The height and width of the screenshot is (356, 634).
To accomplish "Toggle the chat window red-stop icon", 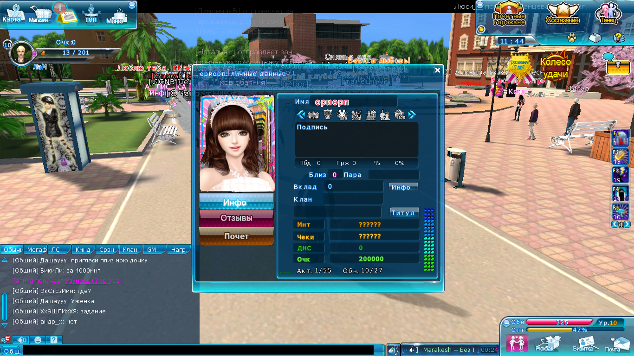I will (6, 340).
